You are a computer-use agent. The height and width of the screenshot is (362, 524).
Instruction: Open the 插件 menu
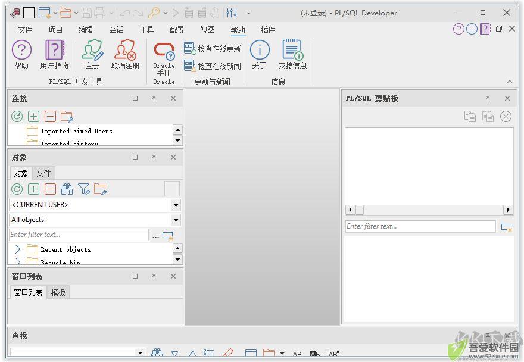coord(268,30)
